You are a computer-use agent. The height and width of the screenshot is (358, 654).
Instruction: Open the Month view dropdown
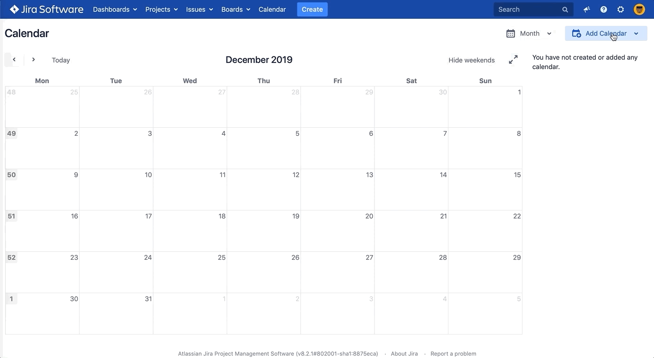tap(529, 33)
